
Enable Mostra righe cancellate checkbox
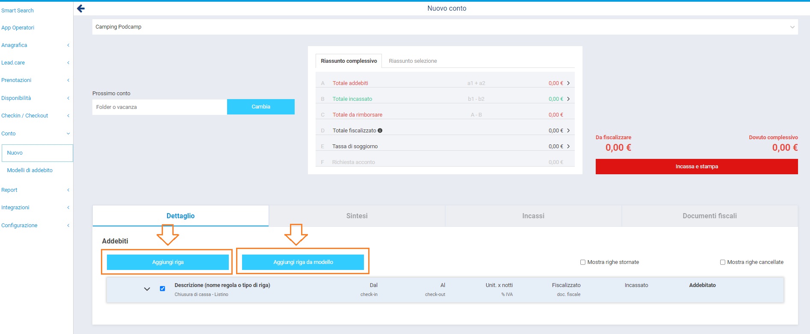[x=722, y=262]
